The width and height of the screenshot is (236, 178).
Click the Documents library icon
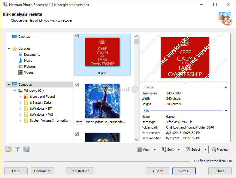tap(20, 55)
